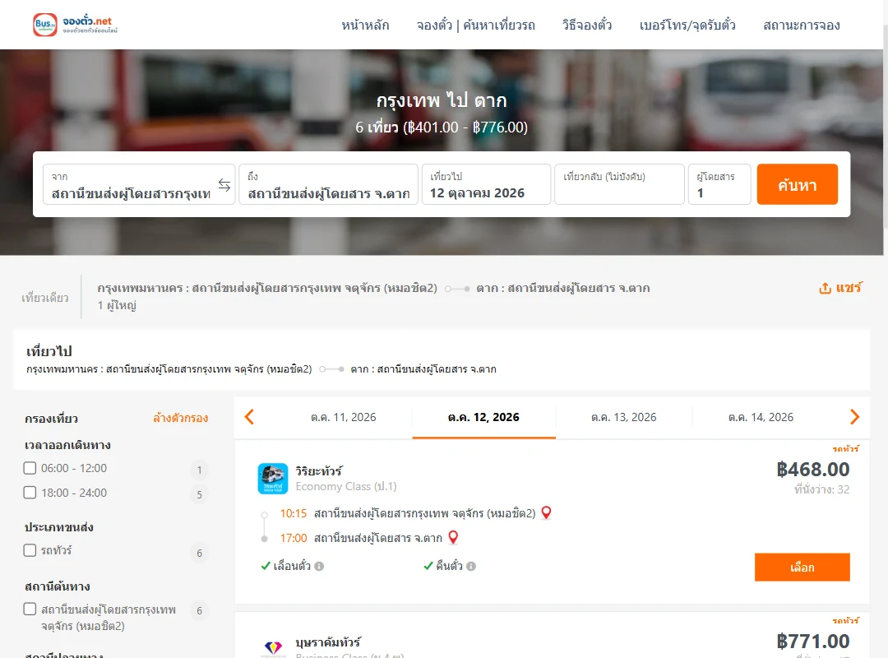This screenshot has height=658, width=888.
Task: Open map pin for 10:15 departure station
Action: pos(546,513)
